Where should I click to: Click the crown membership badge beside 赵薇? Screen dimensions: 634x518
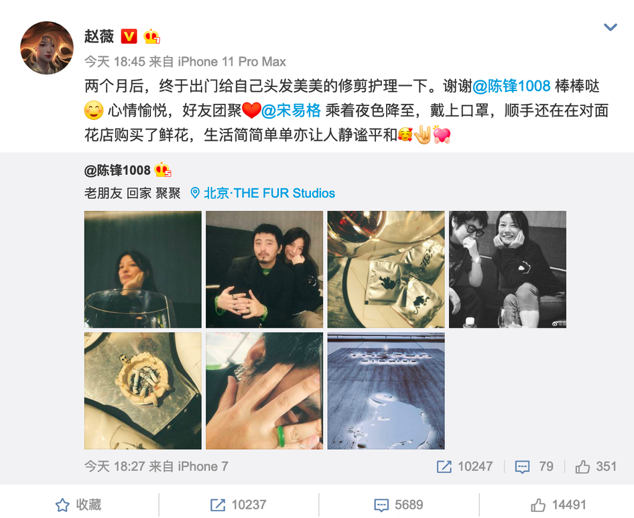pos(151,36)
